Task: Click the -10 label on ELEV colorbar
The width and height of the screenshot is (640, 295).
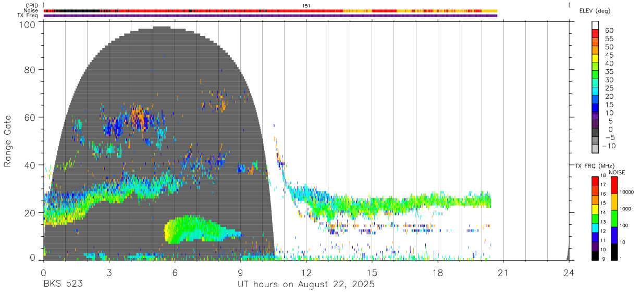Action: pos(610,146)
